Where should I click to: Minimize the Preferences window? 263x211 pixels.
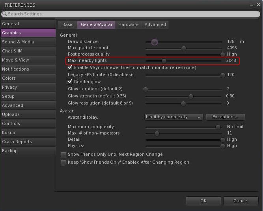[252, 5]
